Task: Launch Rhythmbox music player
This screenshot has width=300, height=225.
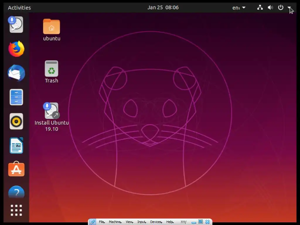Action: click(16, 121)
